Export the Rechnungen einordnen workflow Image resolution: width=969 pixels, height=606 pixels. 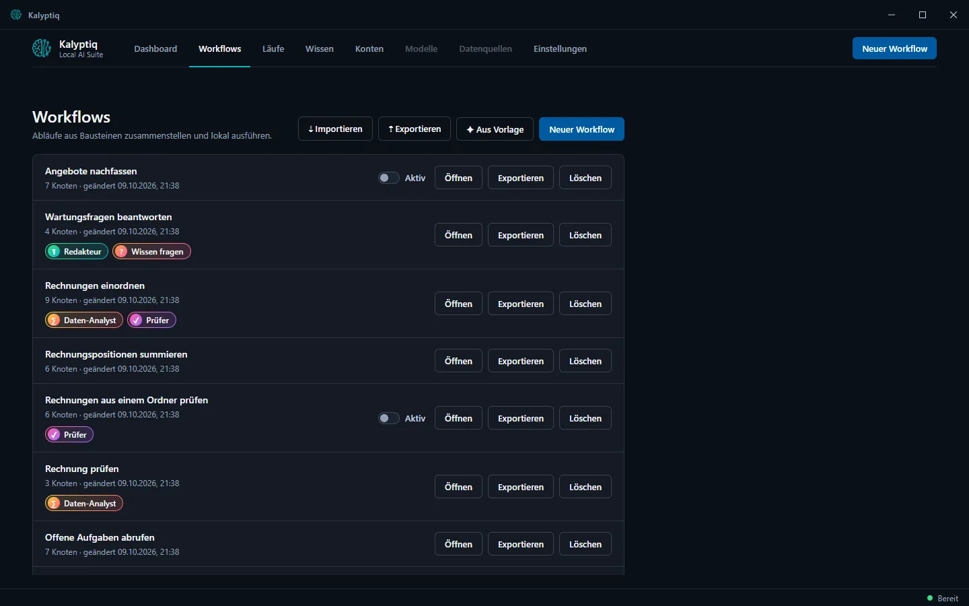click(x=521, y=304)
